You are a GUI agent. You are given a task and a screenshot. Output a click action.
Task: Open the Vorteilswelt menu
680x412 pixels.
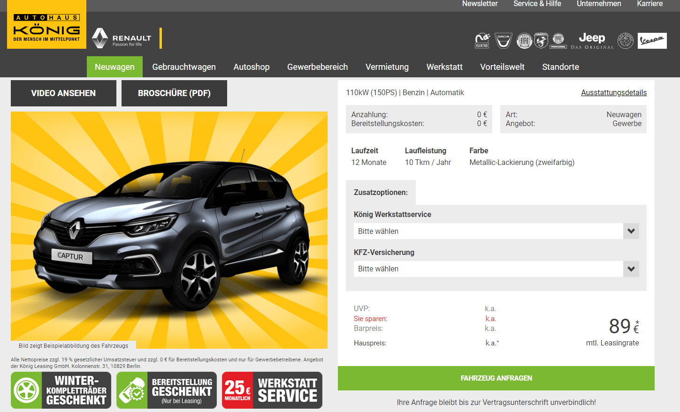[x=502, y=67]
